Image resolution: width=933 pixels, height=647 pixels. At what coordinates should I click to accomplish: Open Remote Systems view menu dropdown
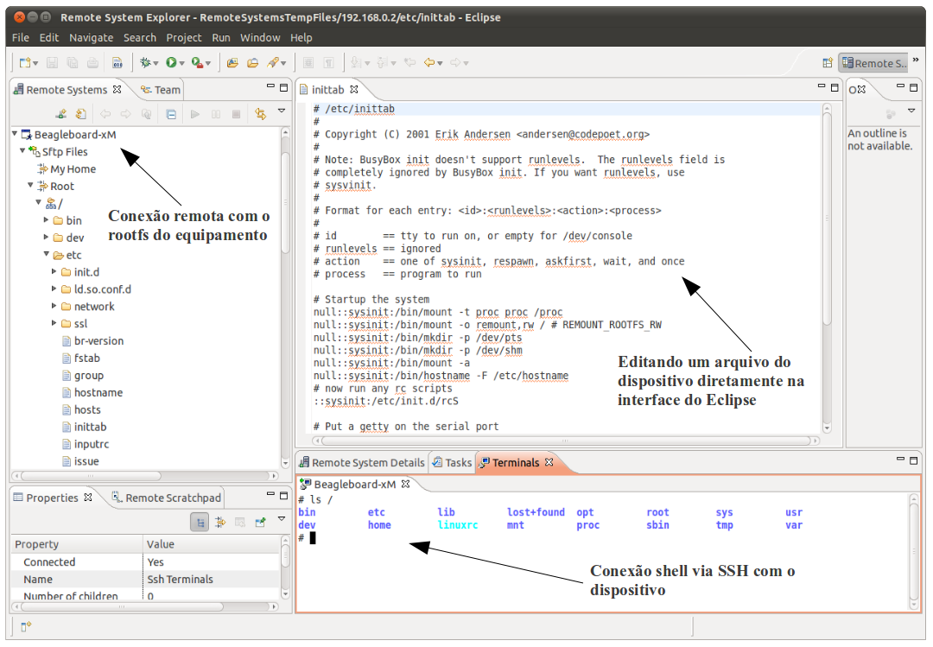point(282,111)
